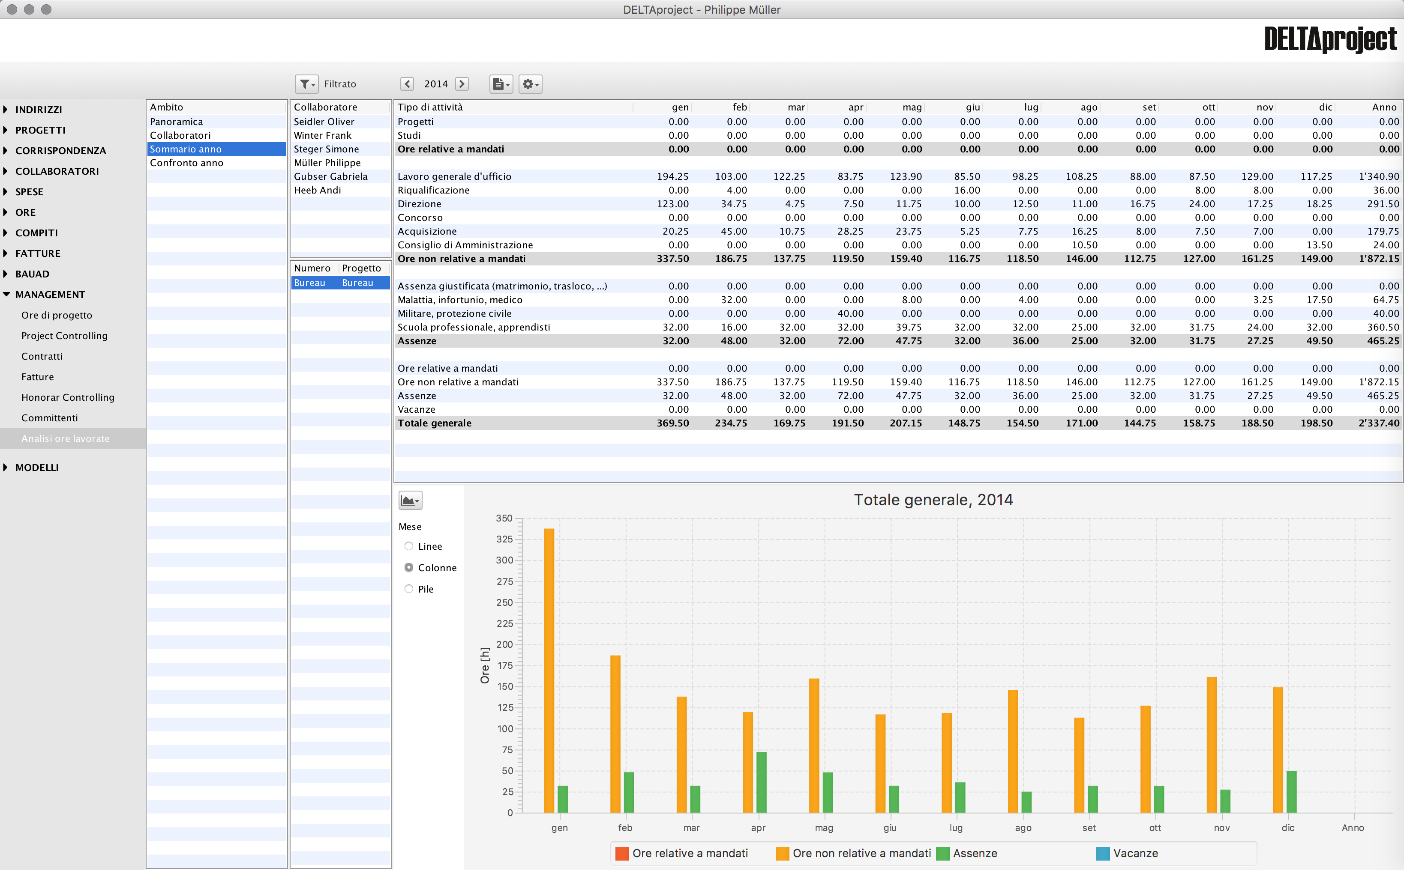Image resolution: width=1404 pixels, height=870 pixels.
Task: Select the Totale generale row
Action: [898, 423]
